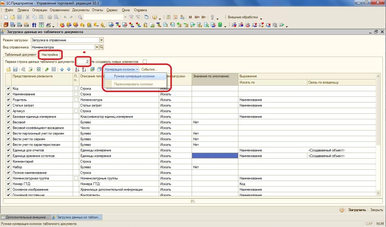Viewport: 386px width, 227px height.
Task: Open the Help info icon
Action: [154, 17]
